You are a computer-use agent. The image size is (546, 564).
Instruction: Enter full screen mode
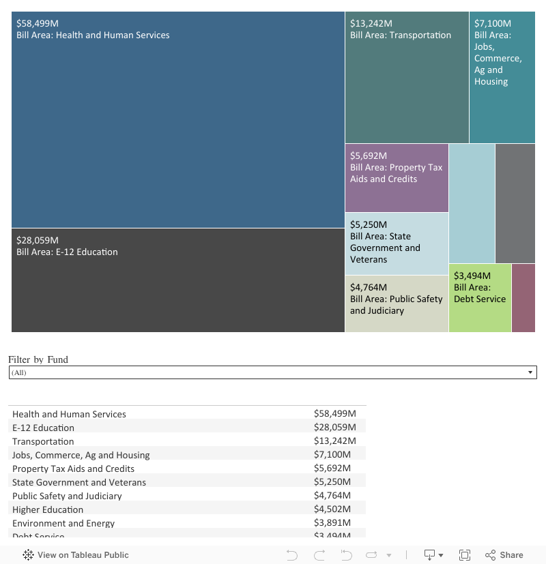[465, 555]
